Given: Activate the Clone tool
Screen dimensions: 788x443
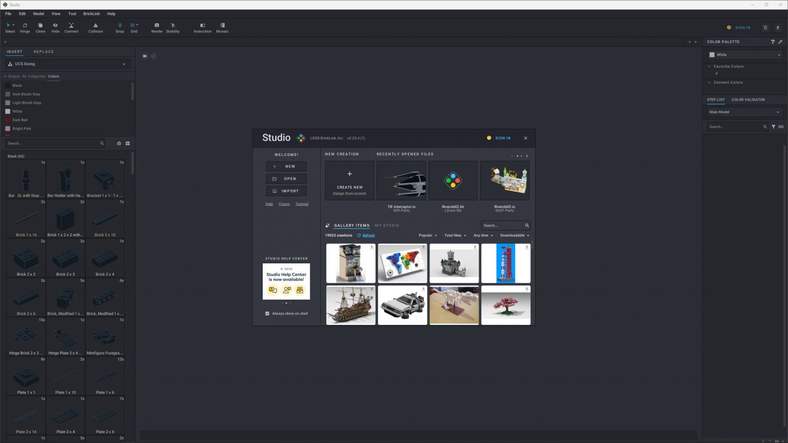Looking at the screenshot, I should 40,28.
